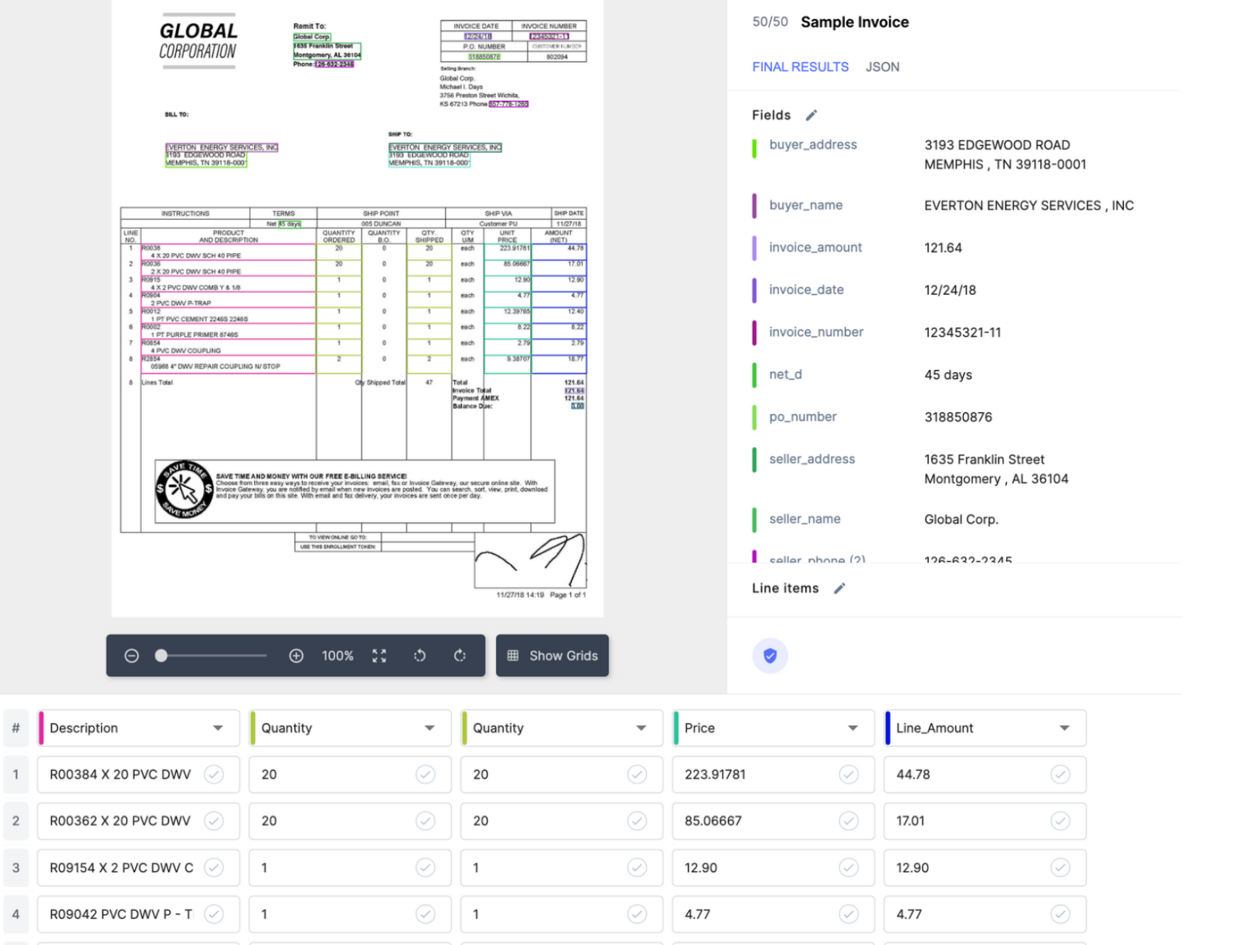Toggle checkmark for the 223.91781 price cell
The height and width of the screenshot is (945, 1244).
click(x=848, y=775)
